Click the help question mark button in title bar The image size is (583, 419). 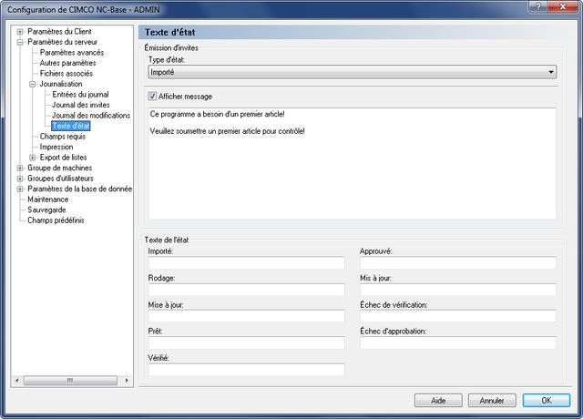[x=538, y=6]
